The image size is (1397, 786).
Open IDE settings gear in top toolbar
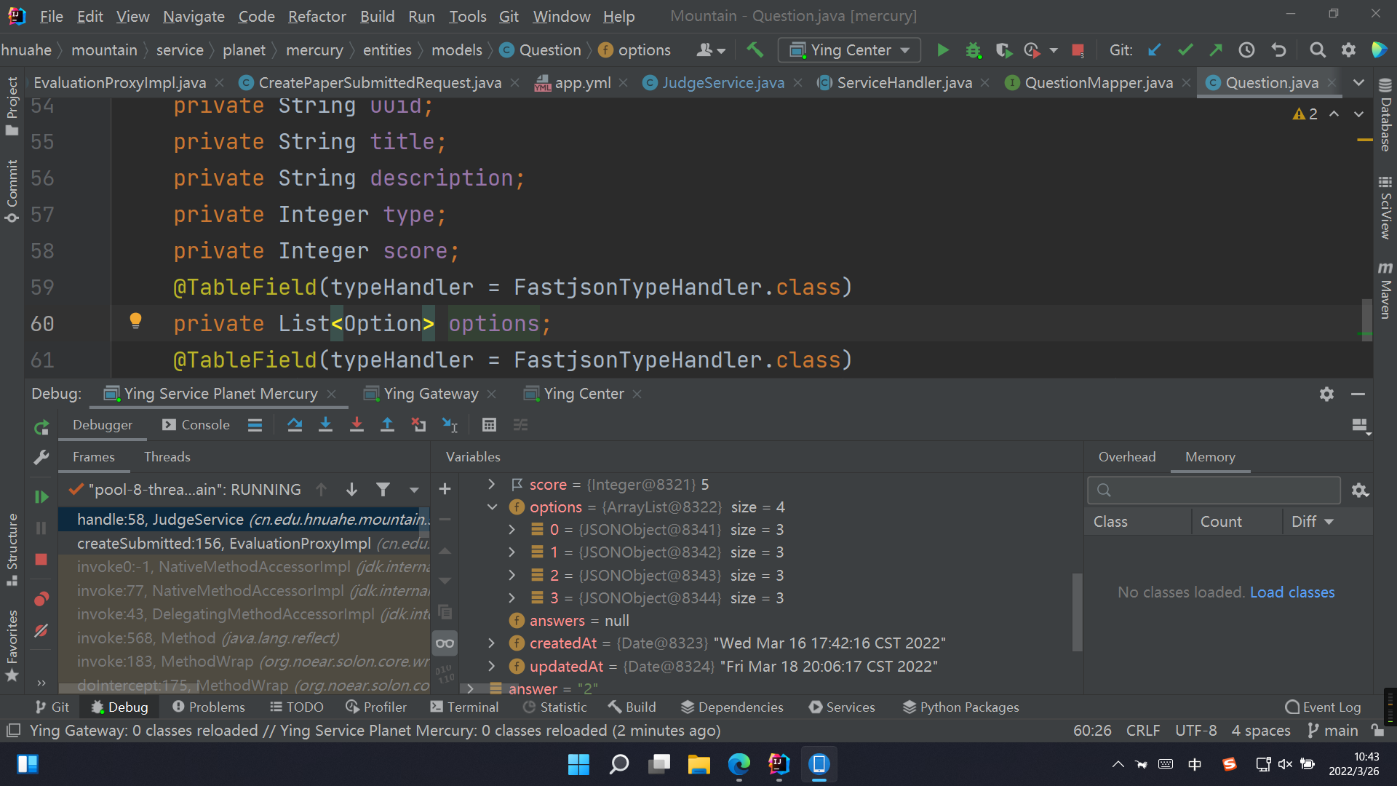1348,50
